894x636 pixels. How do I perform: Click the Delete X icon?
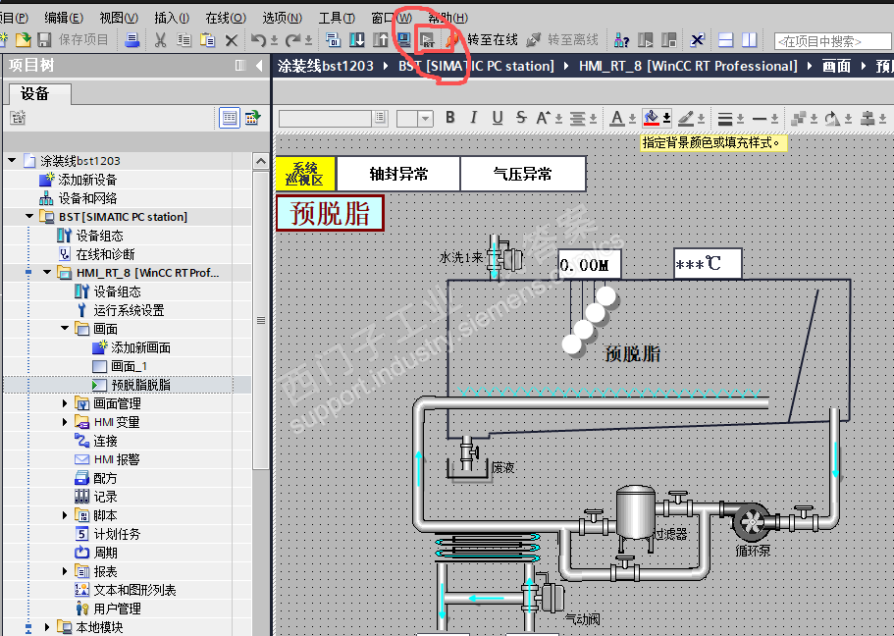(x=231, y=40)
